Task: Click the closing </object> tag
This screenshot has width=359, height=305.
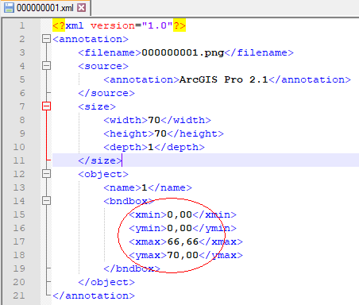Action: pyautogui.click(x=106, y=282)
